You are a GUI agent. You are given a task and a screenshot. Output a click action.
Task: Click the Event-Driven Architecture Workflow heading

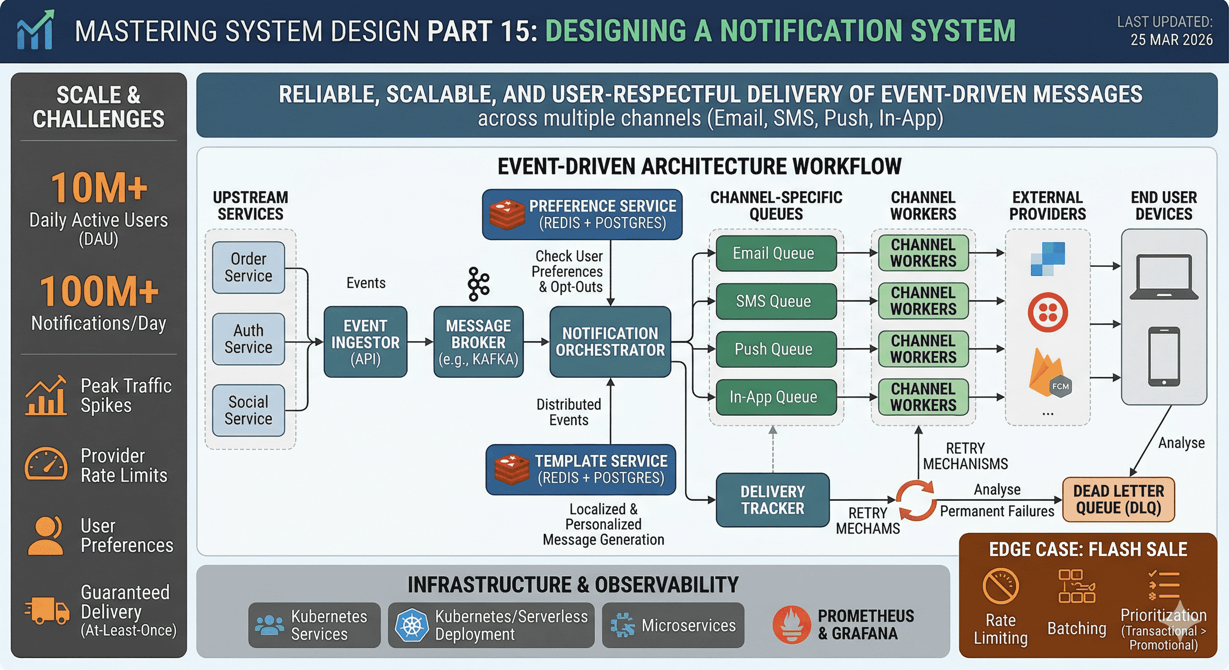tap(700, 167)
